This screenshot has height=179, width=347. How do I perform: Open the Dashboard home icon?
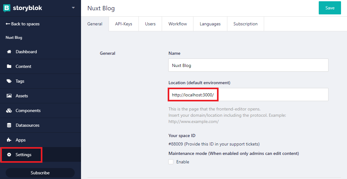9,52
